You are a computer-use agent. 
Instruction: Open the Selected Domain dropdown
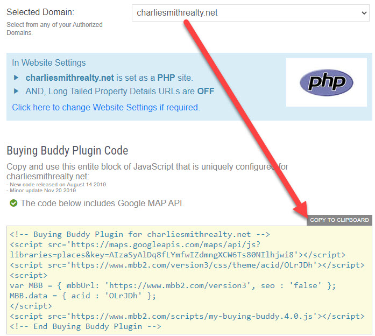(250, 13)
